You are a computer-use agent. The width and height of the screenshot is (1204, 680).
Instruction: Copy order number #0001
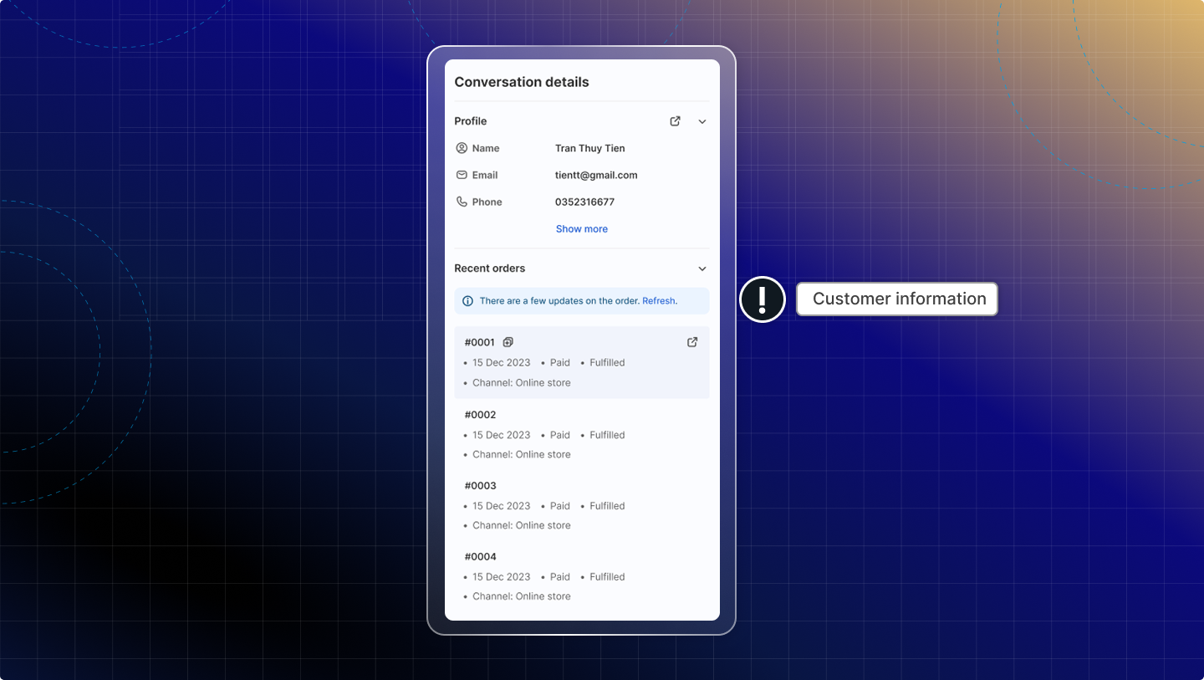click(508, 342)
